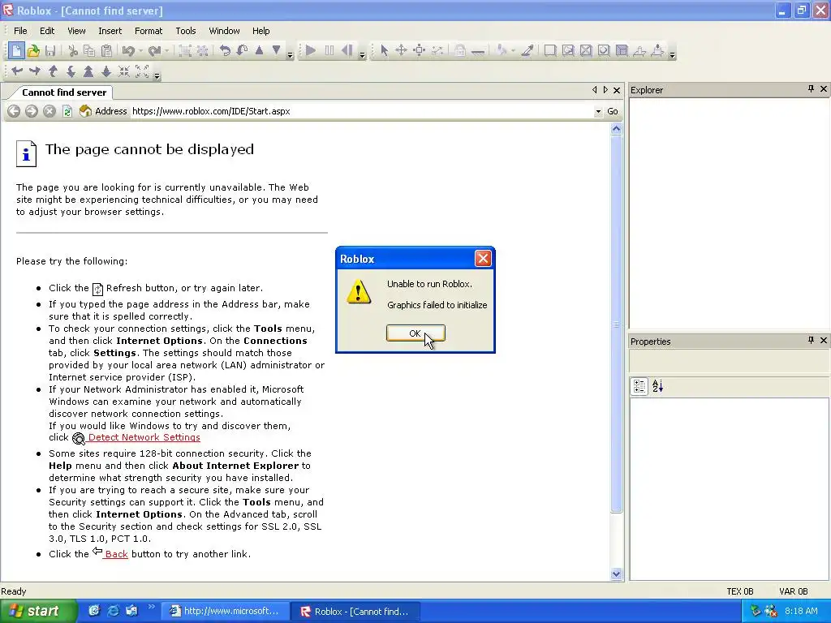
Task: Toggle Properties alphabetical sort icon
Action: (657, 386)
